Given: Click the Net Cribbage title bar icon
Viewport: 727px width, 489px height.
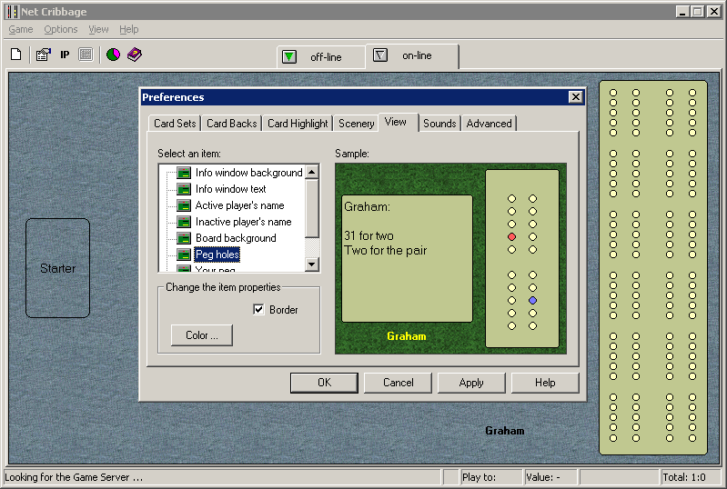Looking at the screenshot, I should (13, 12).
